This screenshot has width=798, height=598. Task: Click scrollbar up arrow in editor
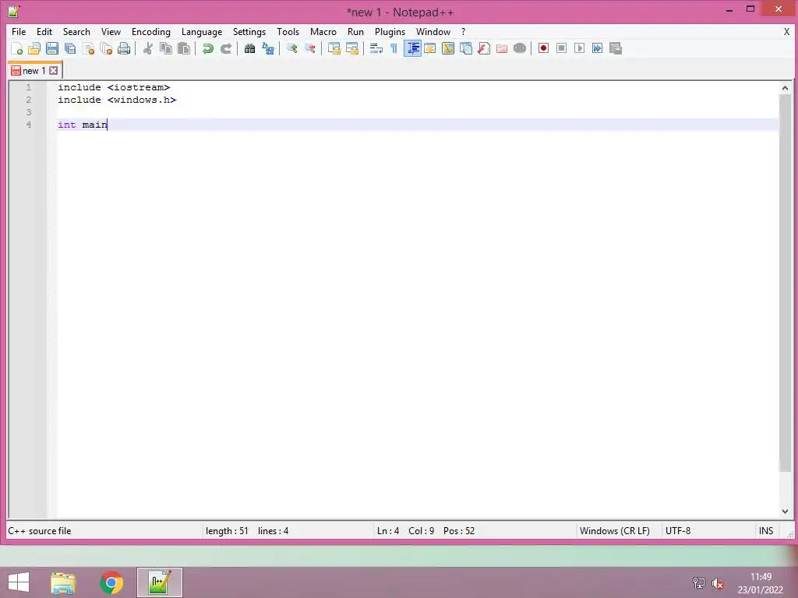click(785, 88)
